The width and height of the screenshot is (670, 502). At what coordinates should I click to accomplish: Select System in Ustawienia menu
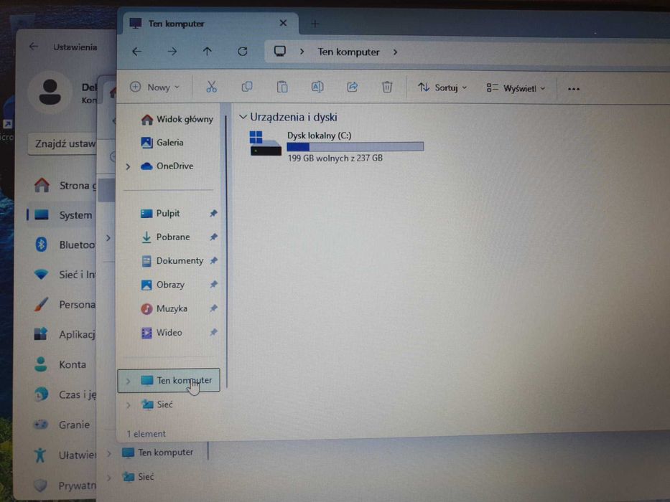(63, 215)
